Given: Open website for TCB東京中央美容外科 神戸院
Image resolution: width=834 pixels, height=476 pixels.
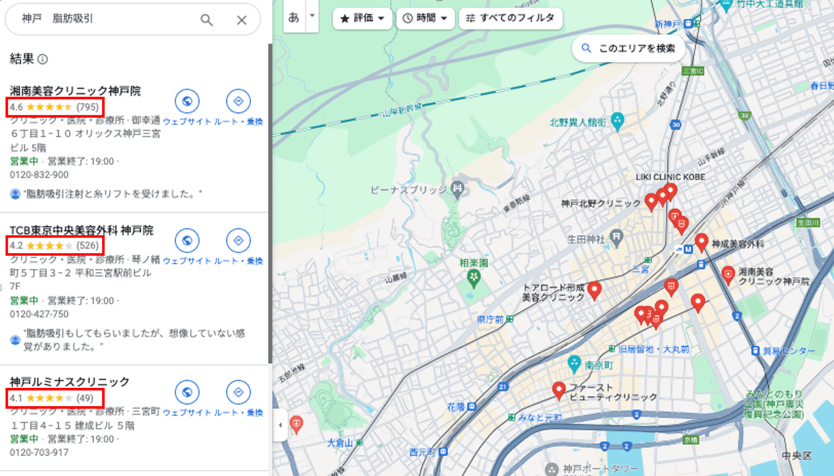Looking at the screenshot, I should tap(187, 240).
